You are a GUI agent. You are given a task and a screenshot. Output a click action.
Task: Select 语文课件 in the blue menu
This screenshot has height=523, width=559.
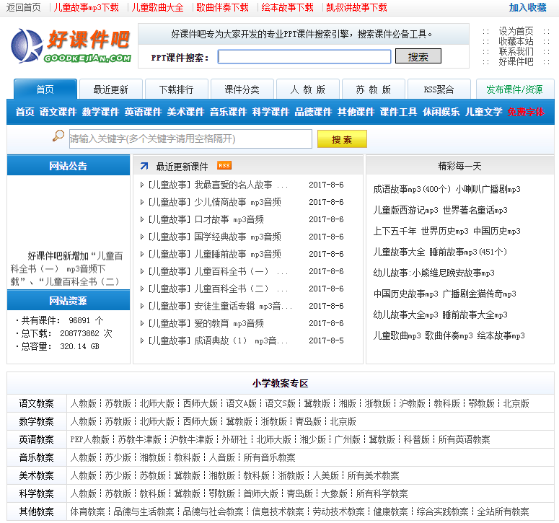[58, 112]
